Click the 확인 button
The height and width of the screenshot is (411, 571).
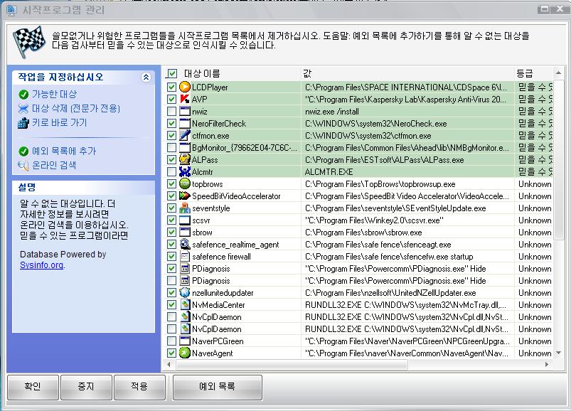pyautogui.click(x=33, y=387)
